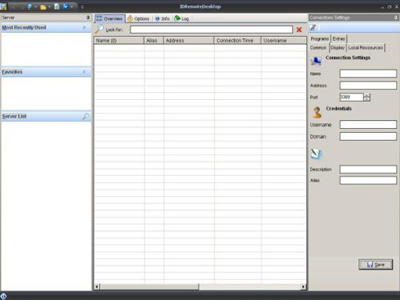Click the Name input field
400x300 pixels.
(x=368, y=74)
